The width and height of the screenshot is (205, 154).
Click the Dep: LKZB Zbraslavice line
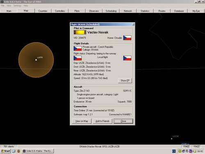pyautogui.click(x=92, y=63)
